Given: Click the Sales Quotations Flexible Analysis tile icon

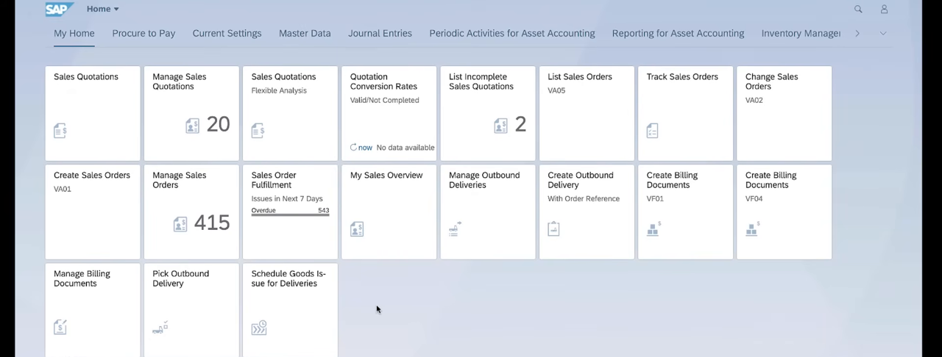Looking at the screenshot, I should 258,131.
